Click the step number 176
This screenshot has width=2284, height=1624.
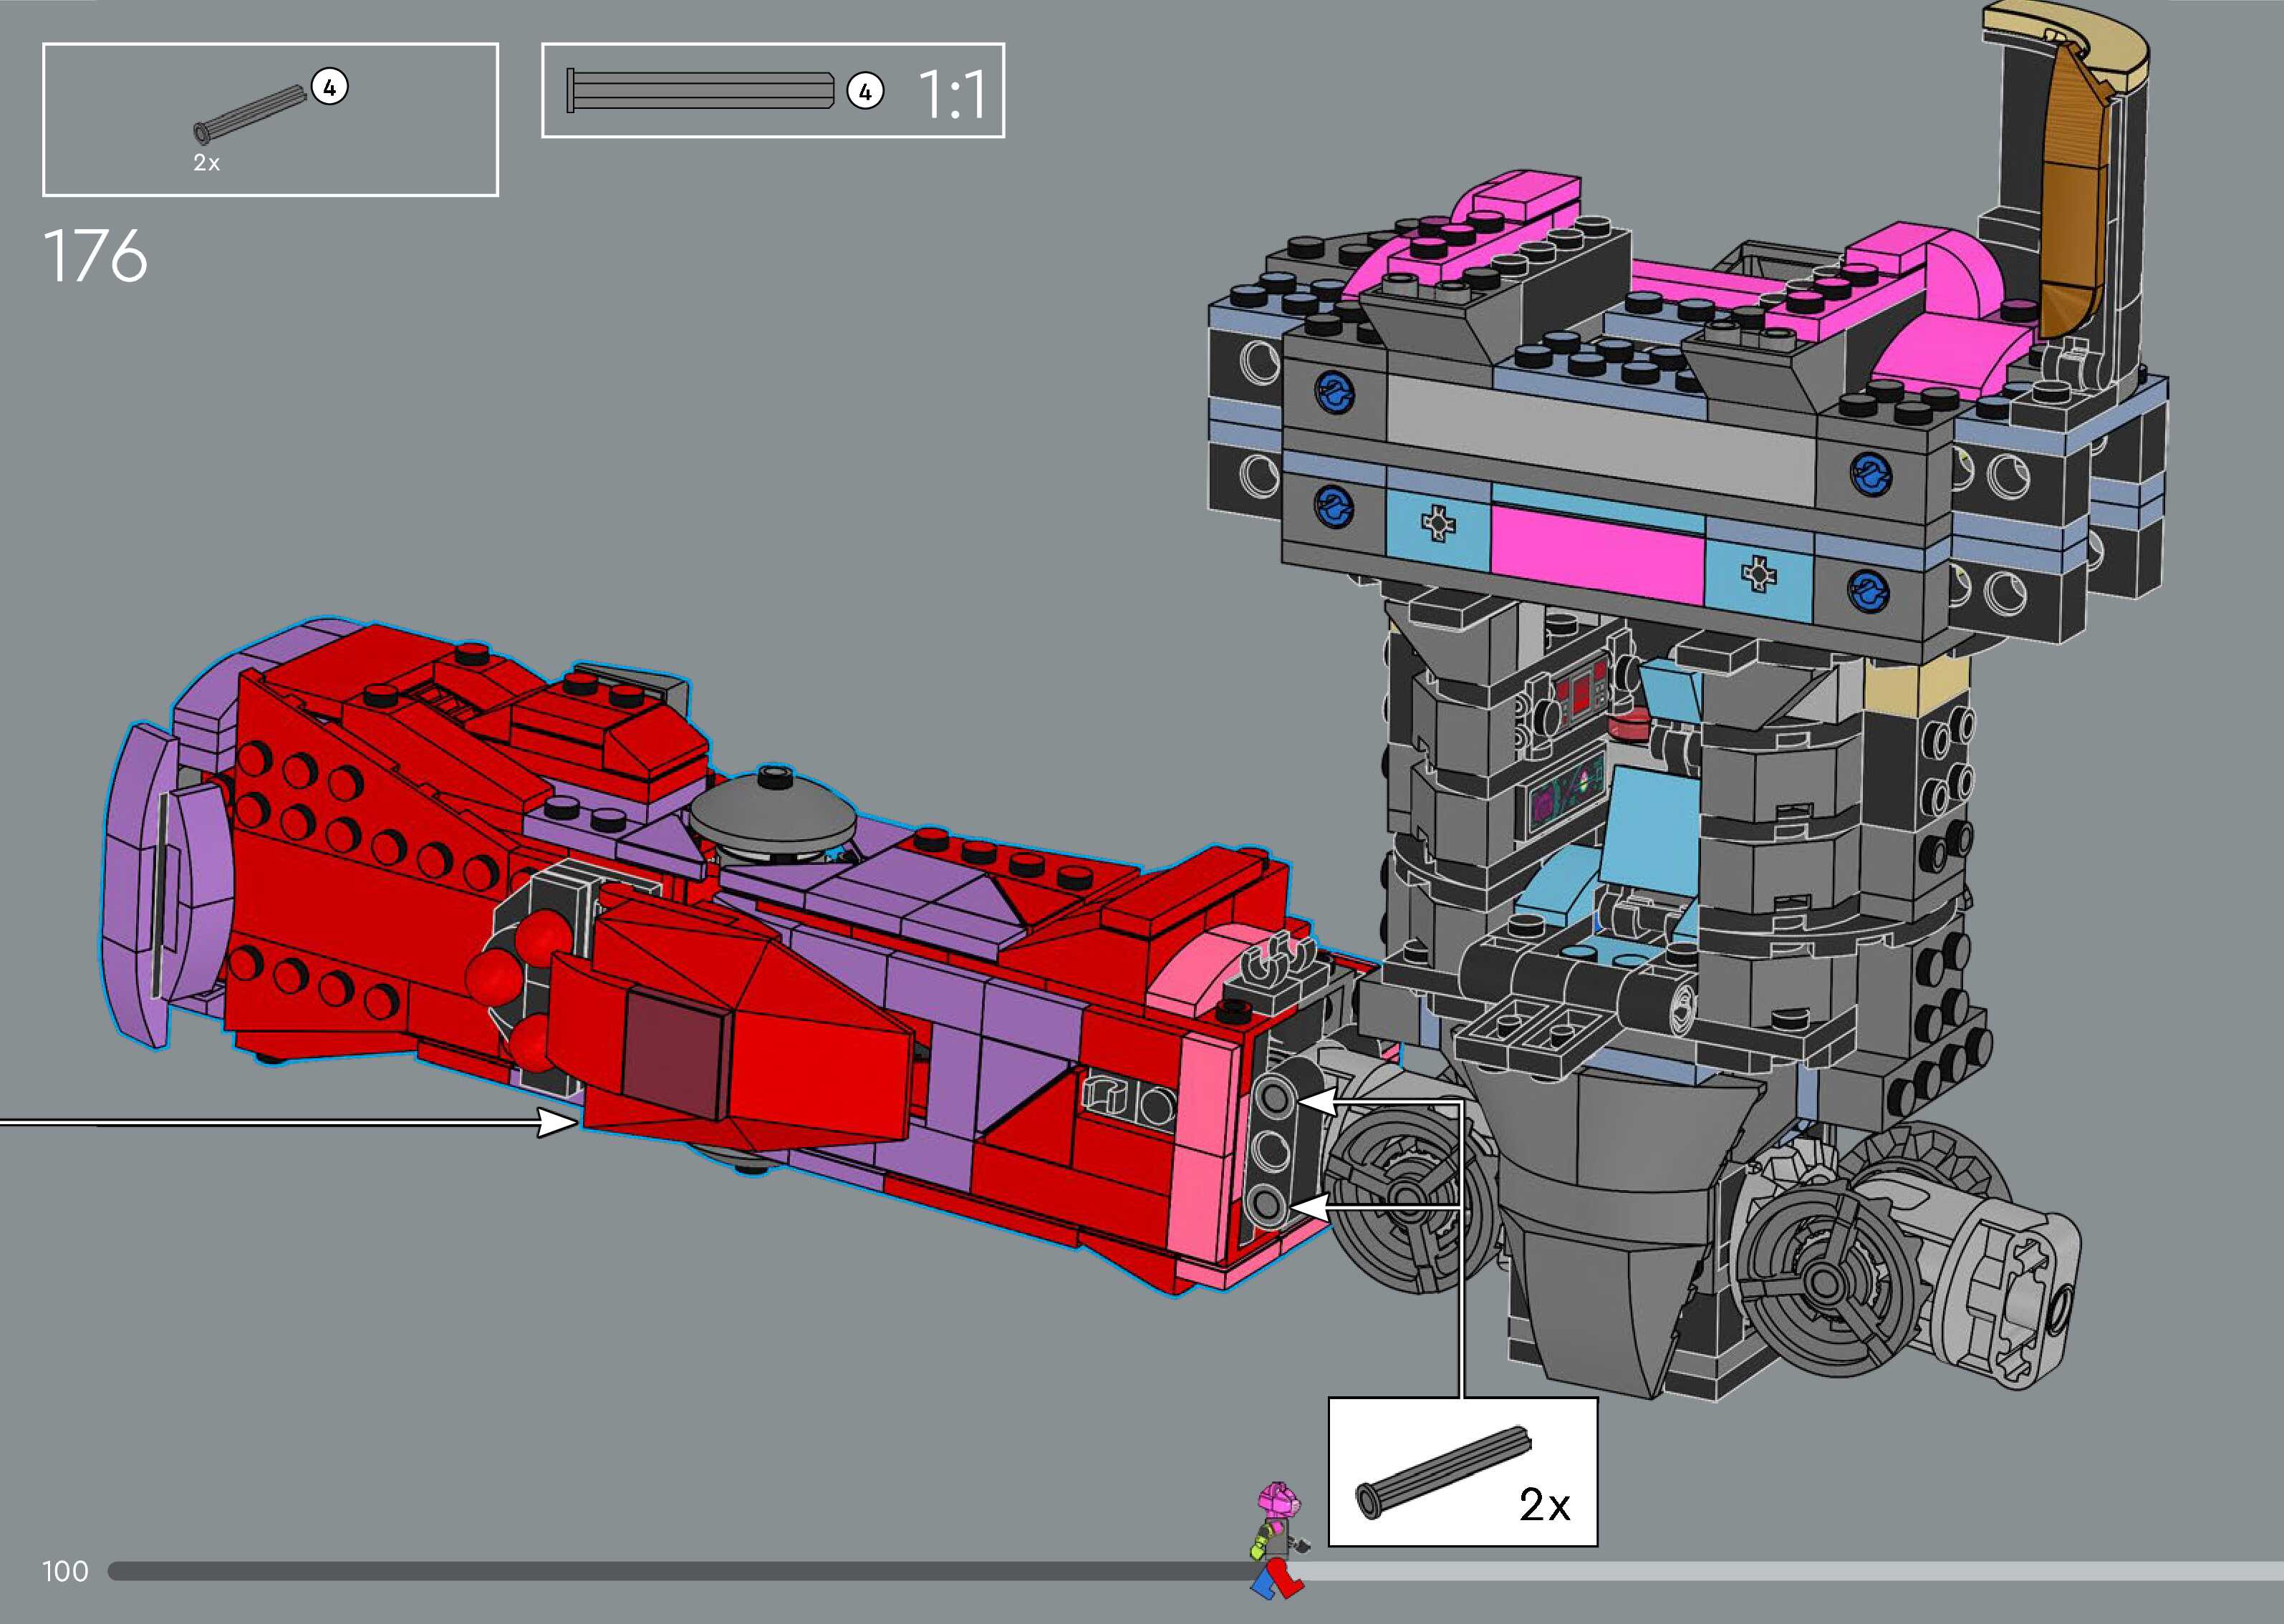(95, 257)
